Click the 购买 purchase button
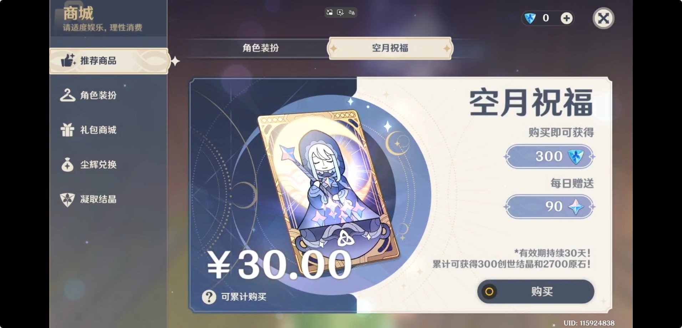Screen dimensions: 682x328 tap(536, 292)
